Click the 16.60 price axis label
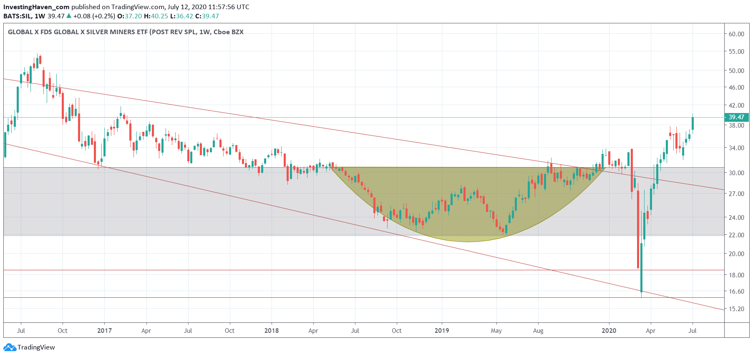Viewport: 753px width, 357px height. (x=736, y=292)
